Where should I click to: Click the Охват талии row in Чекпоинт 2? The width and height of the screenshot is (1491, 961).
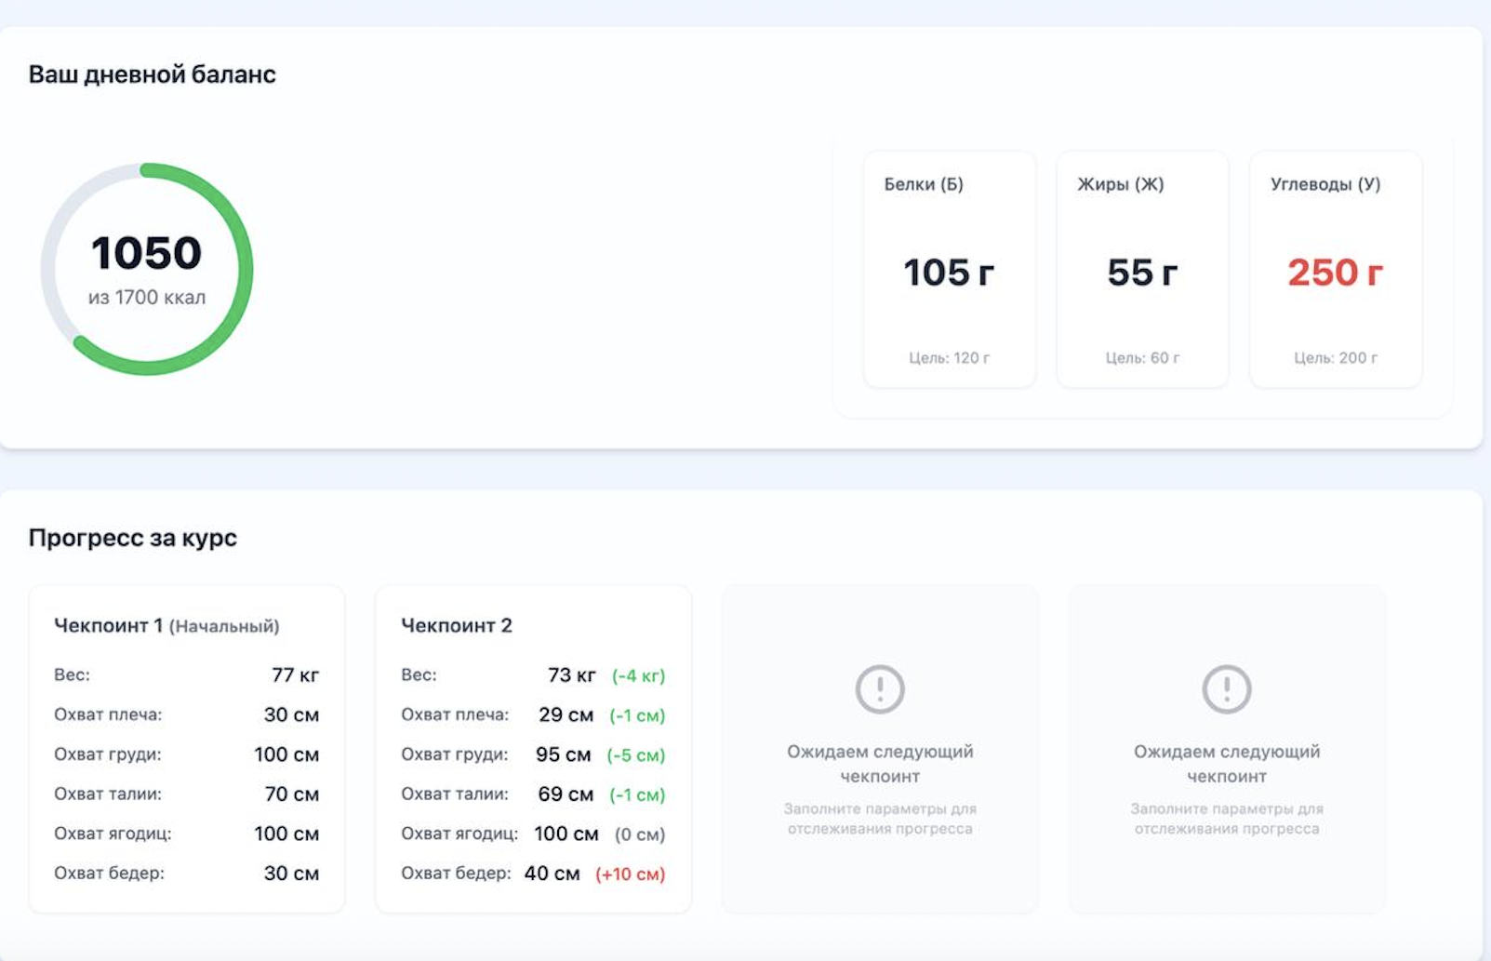click(532, 794)
